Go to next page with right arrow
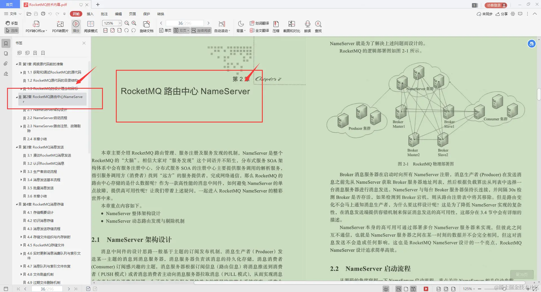The width and height of the screenshot is (541, 292). coord(208,23)
